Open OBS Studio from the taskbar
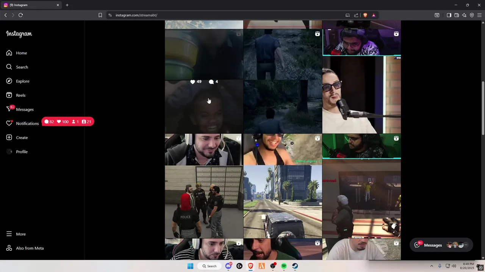Image resolution: width=485 pixels, height=272 pixels. [x=273, y=266]
